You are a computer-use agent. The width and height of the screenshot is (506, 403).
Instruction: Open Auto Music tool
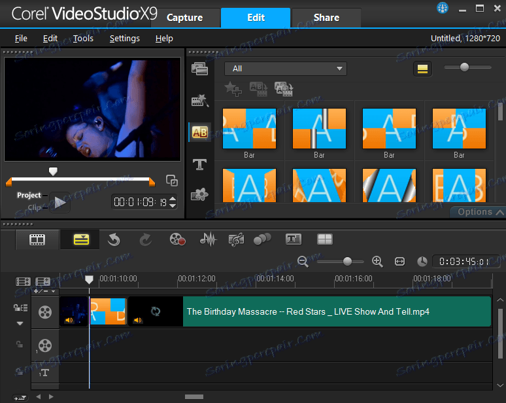click(x=236, y=239)
